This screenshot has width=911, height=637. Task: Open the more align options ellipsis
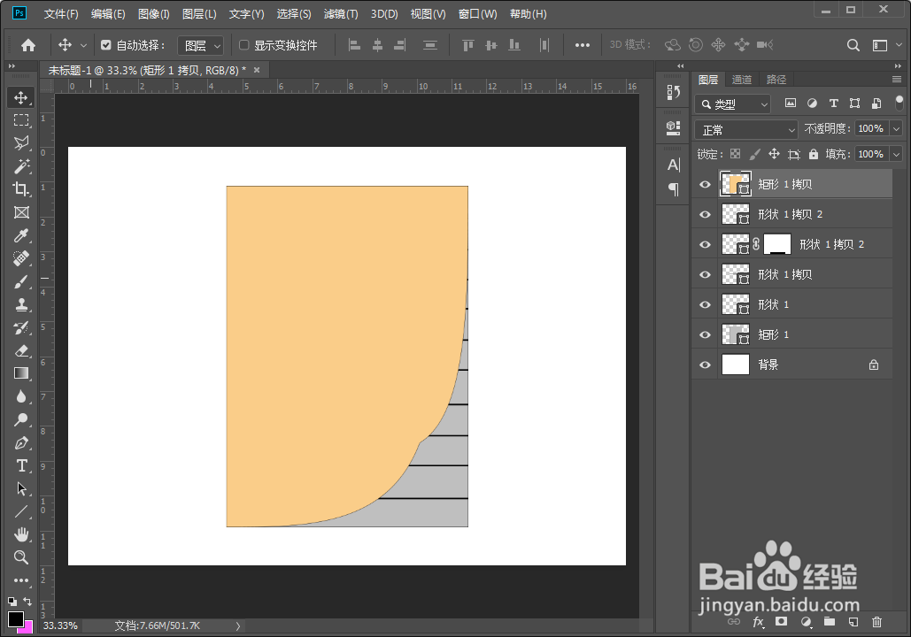pyautogui.click(x=583, y=45)
